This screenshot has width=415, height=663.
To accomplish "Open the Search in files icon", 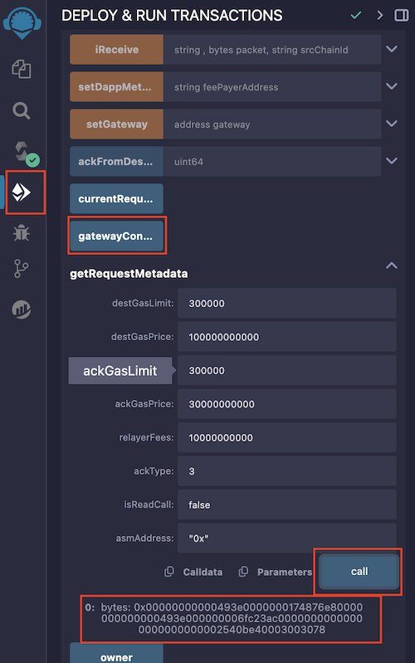I will tap(21, 111).
